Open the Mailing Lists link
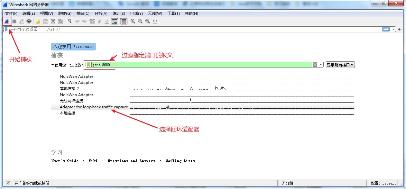This screenshot has width=406, height=189. coord(180,161)
